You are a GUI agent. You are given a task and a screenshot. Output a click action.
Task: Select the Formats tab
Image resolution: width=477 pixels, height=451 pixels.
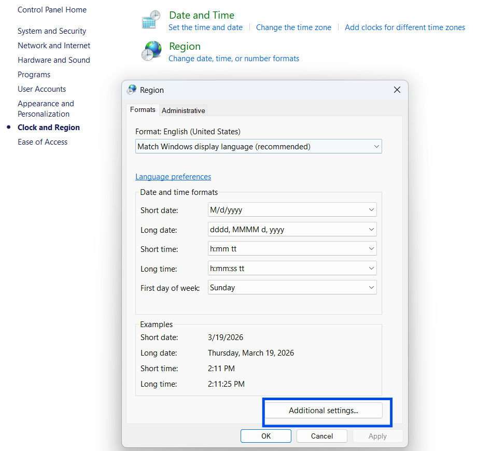pyautogui.click(x=143, y=110)
